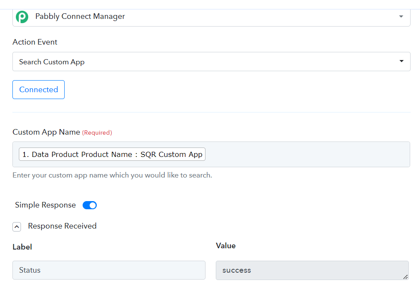Image resolution: width=420 pixels, height=286 pixels.
Task: Click the success value text area
Action: 312,270
